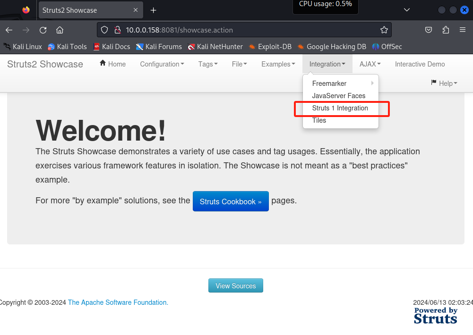Bookmark this page with star icon
Image resolution: width=473 pixels, height=335 pixels.
tap(384, 30)
